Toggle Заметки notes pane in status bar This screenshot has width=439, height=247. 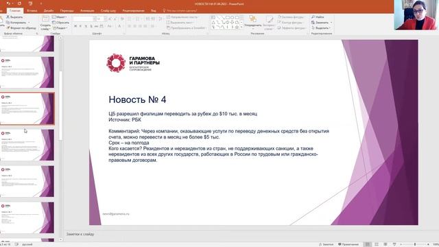tap(327, 244)
